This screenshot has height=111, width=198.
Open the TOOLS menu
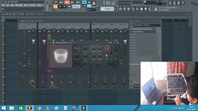tap(39, 5)
